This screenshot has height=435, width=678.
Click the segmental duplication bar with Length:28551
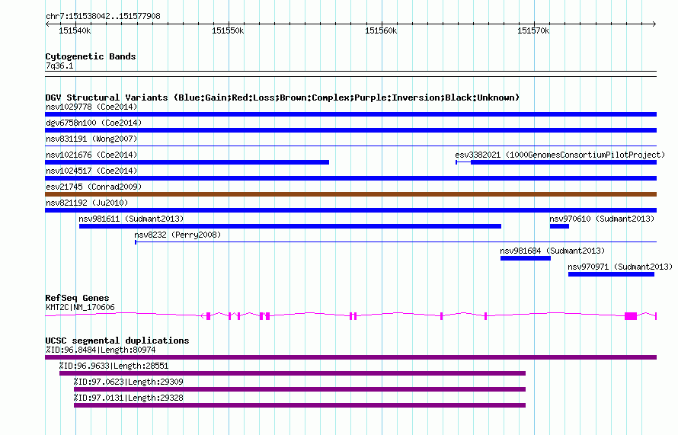(293, 373)
